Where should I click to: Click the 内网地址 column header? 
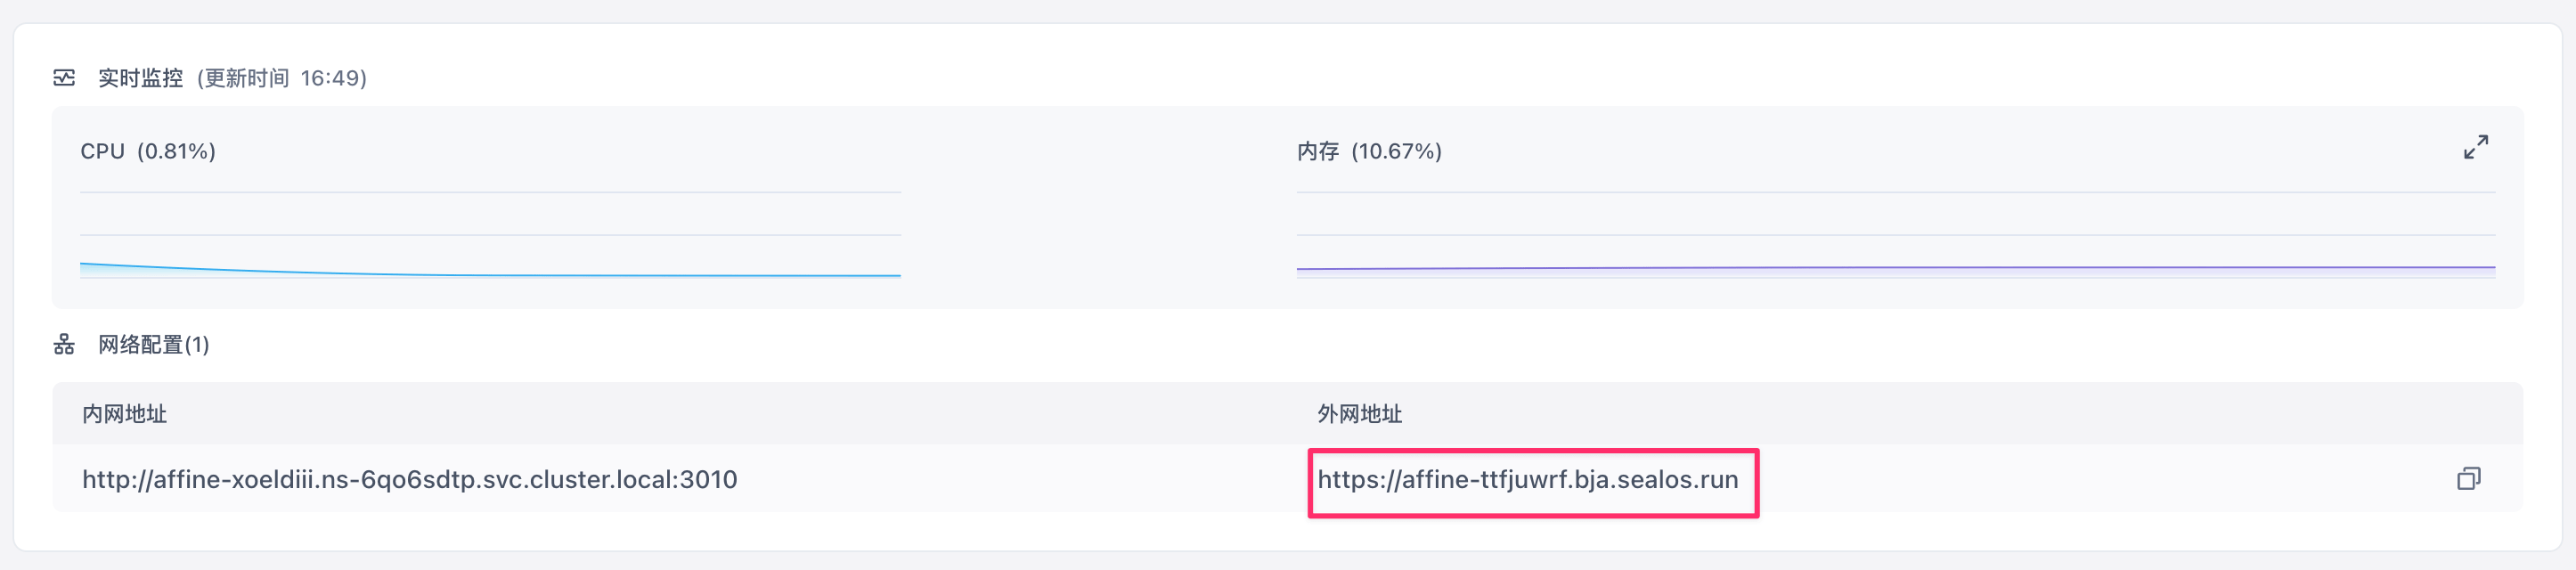click(124, 414)
